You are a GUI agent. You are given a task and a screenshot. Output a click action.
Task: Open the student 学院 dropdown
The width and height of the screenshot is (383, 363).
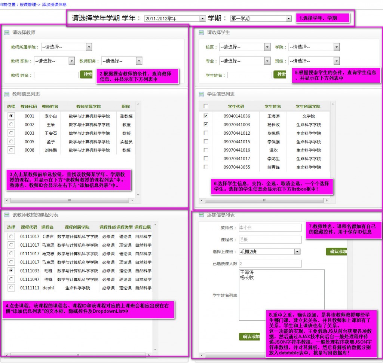tap(314, 47)
